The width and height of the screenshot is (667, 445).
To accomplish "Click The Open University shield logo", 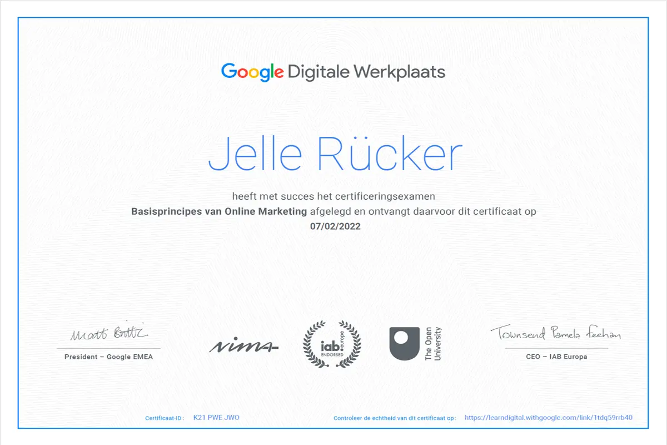I will pos(404,344).
